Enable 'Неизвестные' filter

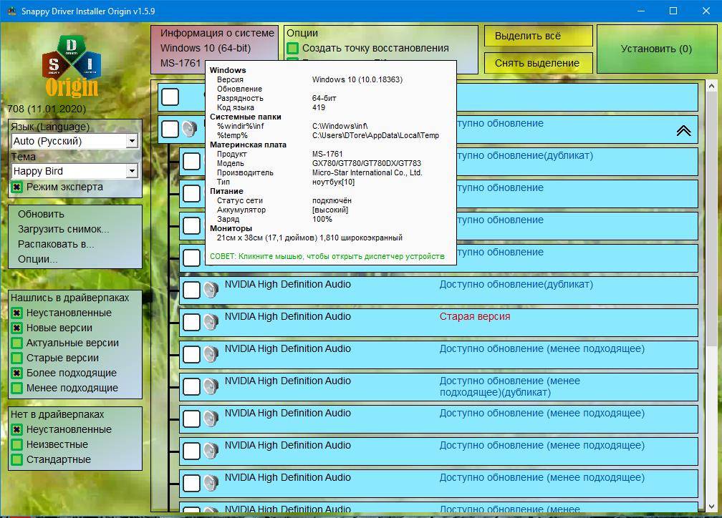(16, 445)
